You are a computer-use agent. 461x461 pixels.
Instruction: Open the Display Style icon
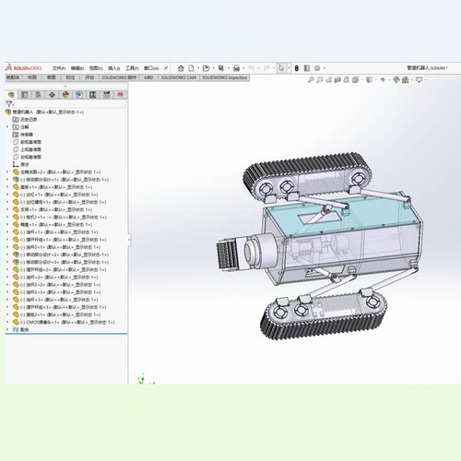(370, 80)
